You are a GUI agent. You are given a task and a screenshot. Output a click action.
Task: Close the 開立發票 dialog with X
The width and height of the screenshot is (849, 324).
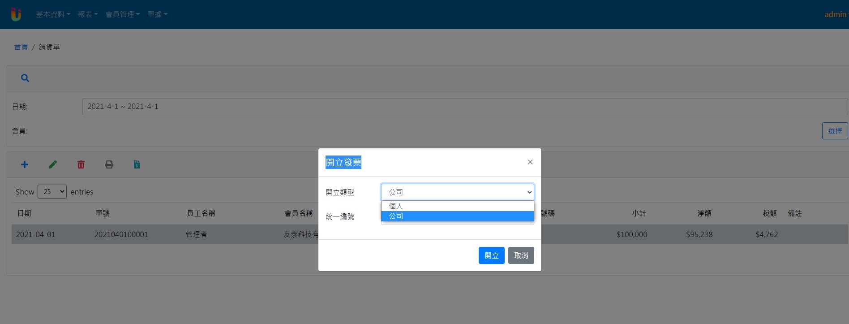[530, 162]
